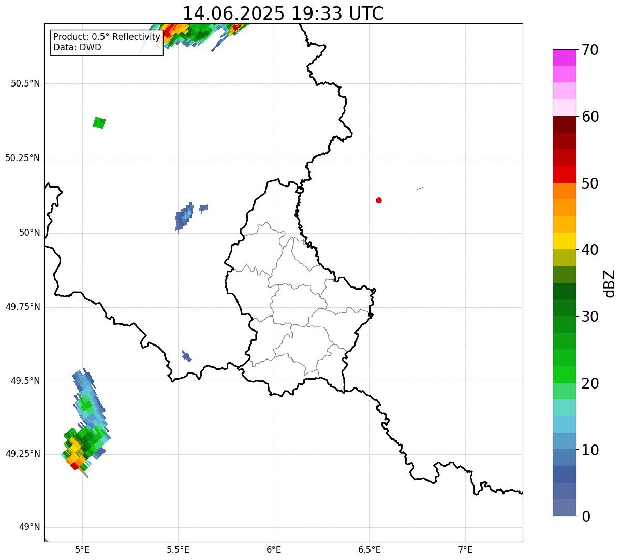Click the storm echoes at the top edge
The width and height of the screenshot is (622, 560).
point(197,35)
